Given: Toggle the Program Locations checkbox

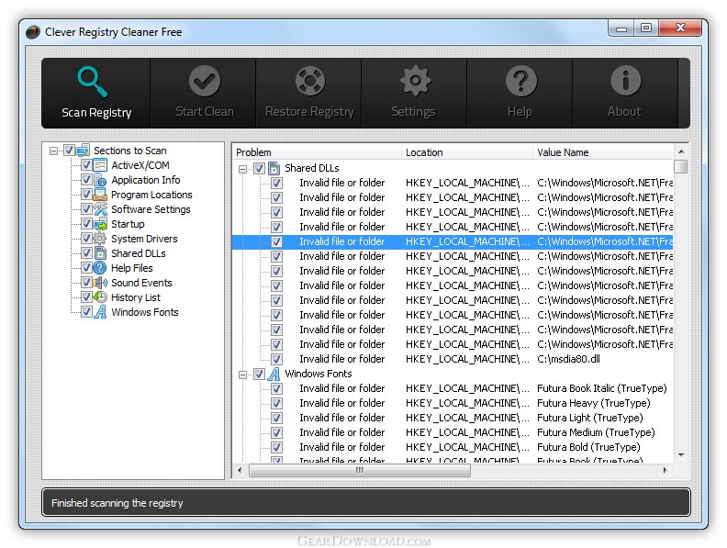Looking at the screenshot, I should [86, 195].
